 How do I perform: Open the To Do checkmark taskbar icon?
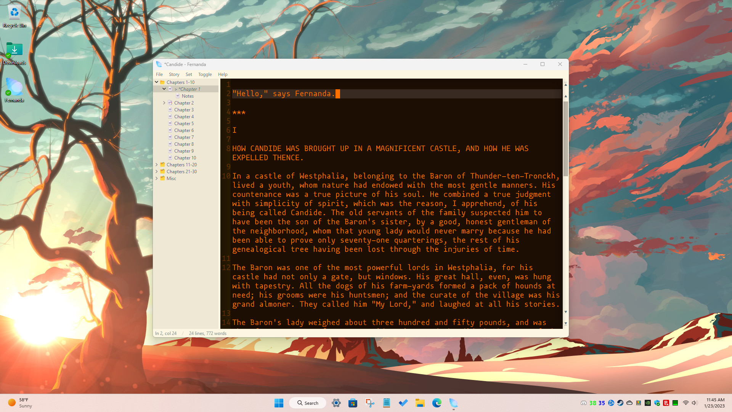pyautogui.click(x=403, y=403)
